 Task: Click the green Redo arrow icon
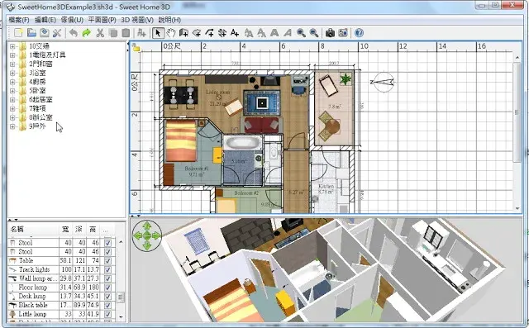[x=86, y=33]
